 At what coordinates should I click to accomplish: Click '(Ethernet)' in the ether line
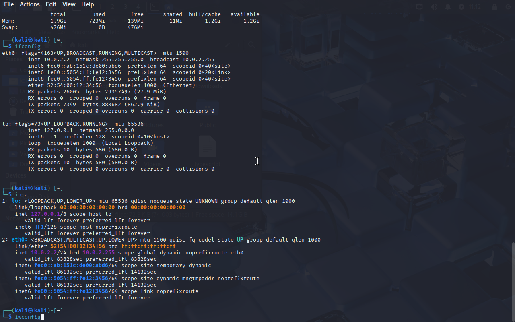[x=179, y=85]
